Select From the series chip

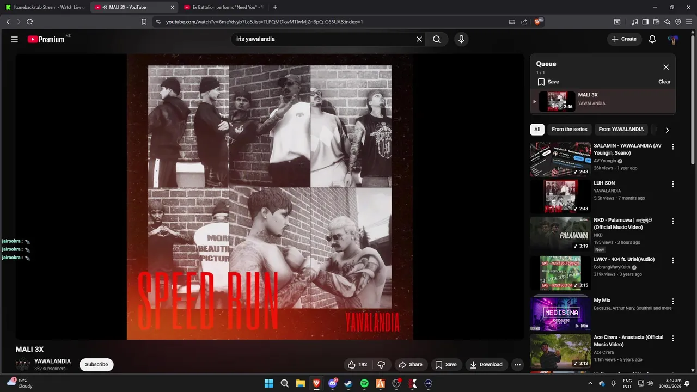coord(570,130)
